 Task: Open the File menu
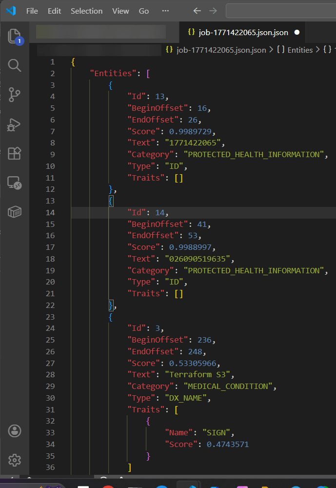point(32,11)
